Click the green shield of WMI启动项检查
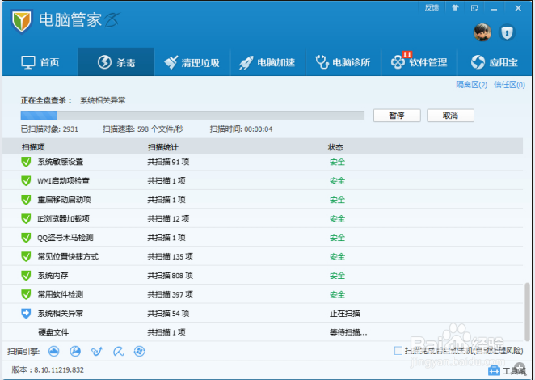The height and width of the screenshot is (380, 535). [x=26, y=180]
